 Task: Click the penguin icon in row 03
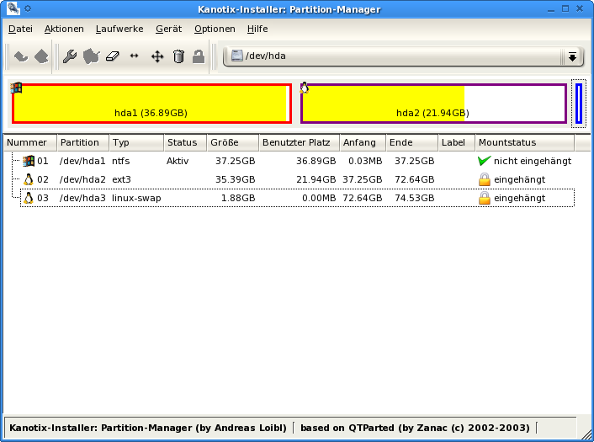[x=29, y=198]
